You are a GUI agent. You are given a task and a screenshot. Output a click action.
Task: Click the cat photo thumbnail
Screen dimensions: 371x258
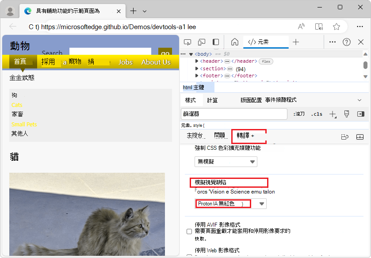pyautogui.click(x=87, y=214)
